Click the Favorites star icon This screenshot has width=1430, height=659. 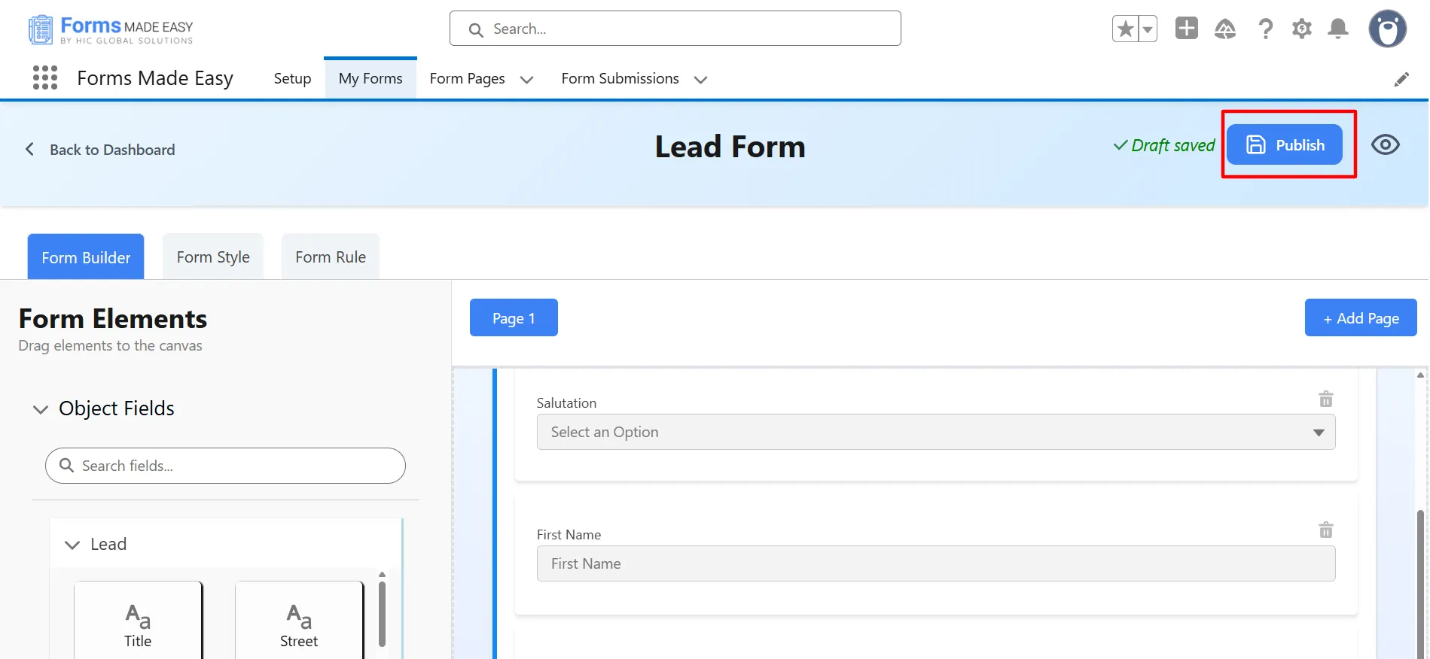tap(1125, 29)
